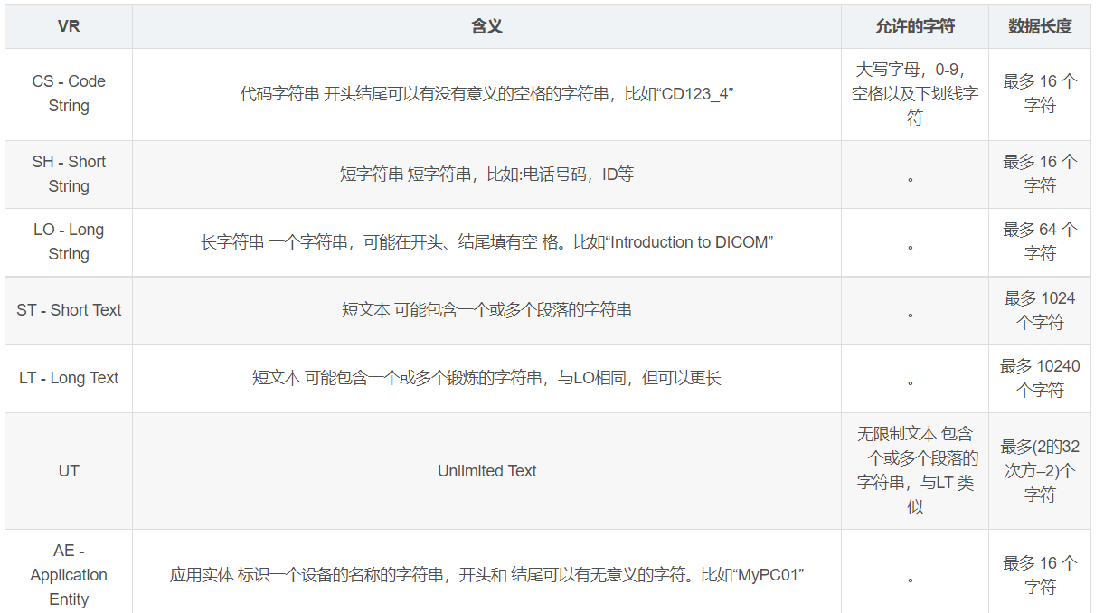Click the 无限制文本 description cell
Viewport: 1104px width, 613px height.
click(x=914, y=470)
